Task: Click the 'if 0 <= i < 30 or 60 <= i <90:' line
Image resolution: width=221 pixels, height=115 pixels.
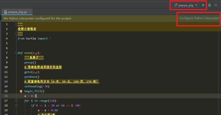Action: pyautogui.click(x=56, y=106)
